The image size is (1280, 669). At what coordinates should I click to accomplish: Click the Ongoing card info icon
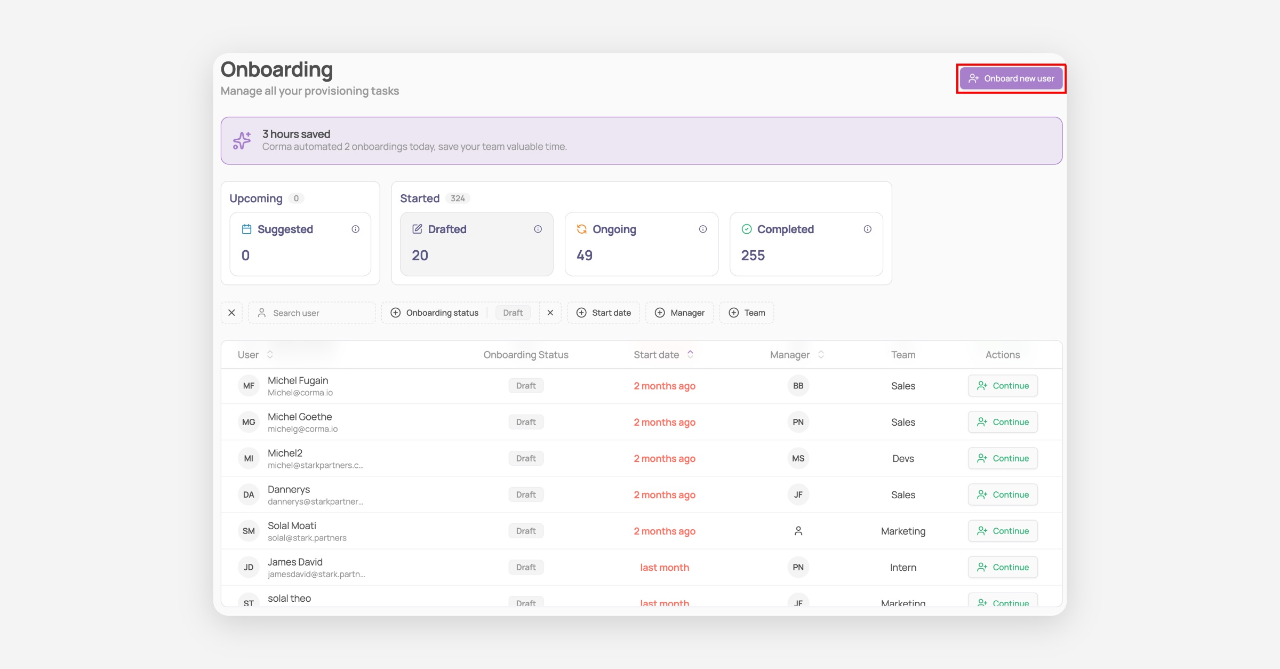coord(703,229)
